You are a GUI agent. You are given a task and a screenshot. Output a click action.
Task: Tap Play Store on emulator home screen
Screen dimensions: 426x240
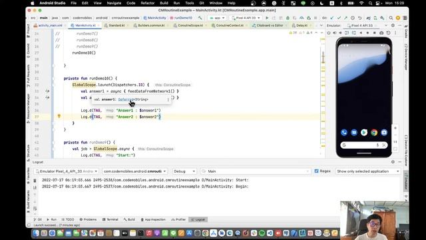coord(364,133)
